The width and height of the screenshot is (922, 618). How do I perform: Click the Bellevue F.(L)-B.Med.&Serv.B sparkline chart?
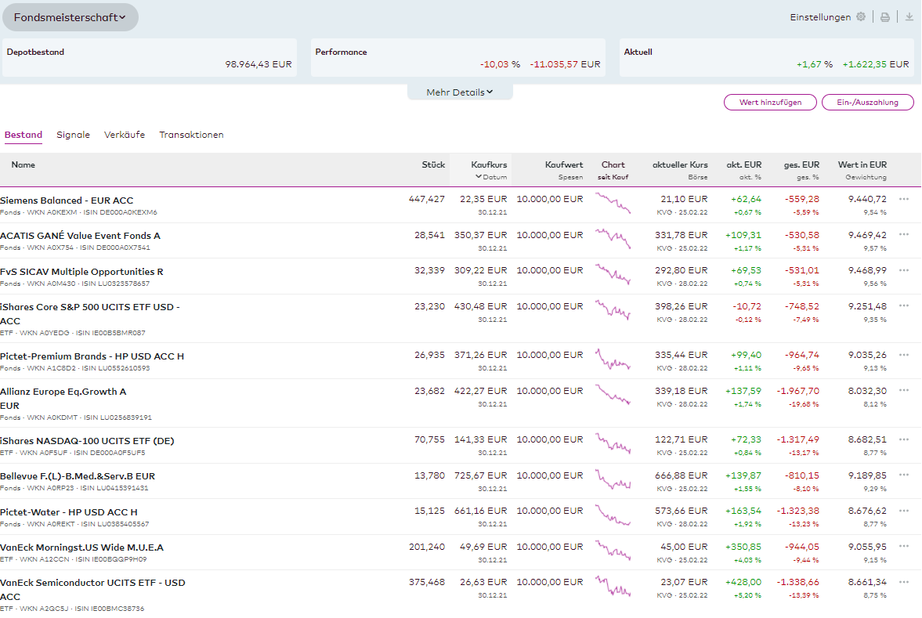click(x=613, y=479)
